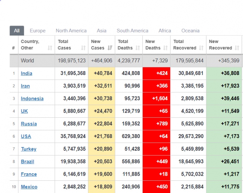The image size is (243, 193).
Task: Click New Cases sort arrows icon
Action: click(110, 48)
